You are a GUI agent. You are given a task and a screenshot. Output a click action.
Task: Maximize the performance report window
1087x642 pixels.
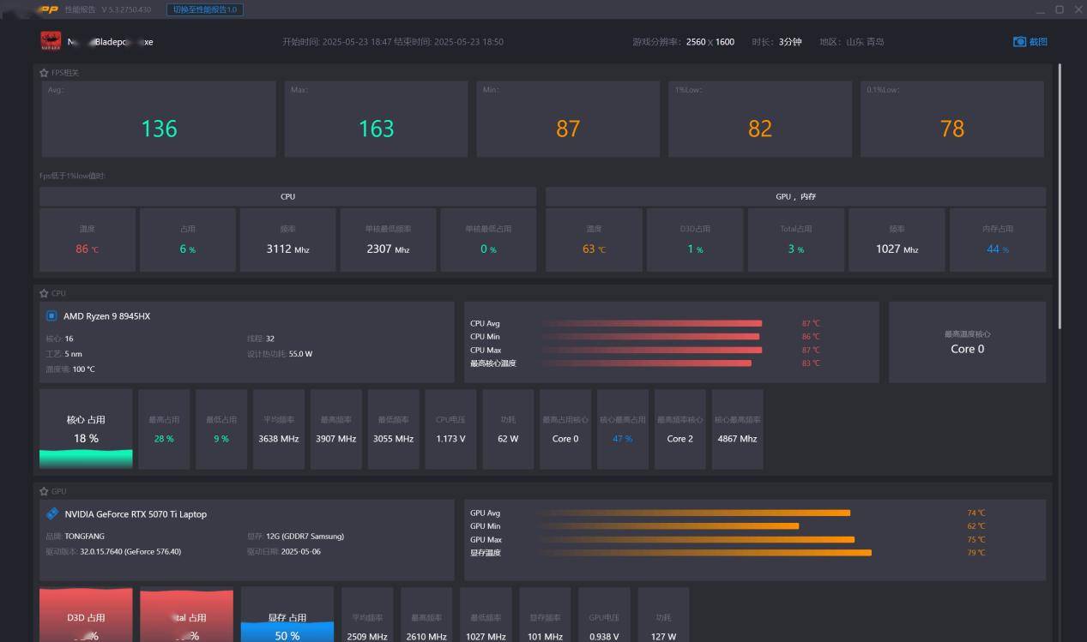click(x=1060, y=9)
